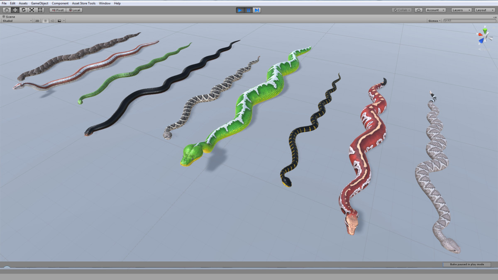
Task: Select the Rotate tool
Action: [24, 10]
